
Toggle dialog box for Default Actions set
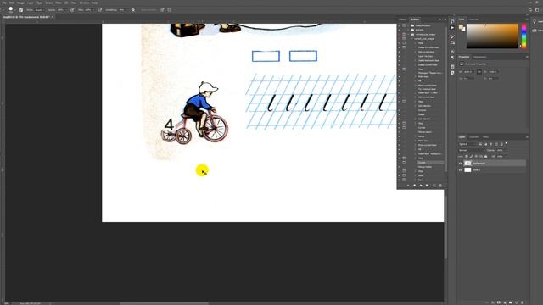(404, 25)
